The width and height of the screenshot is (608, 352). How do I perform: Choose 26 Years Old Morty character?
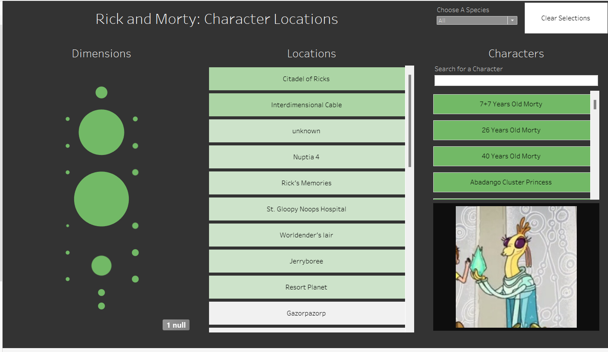click(x=512, y=130)
